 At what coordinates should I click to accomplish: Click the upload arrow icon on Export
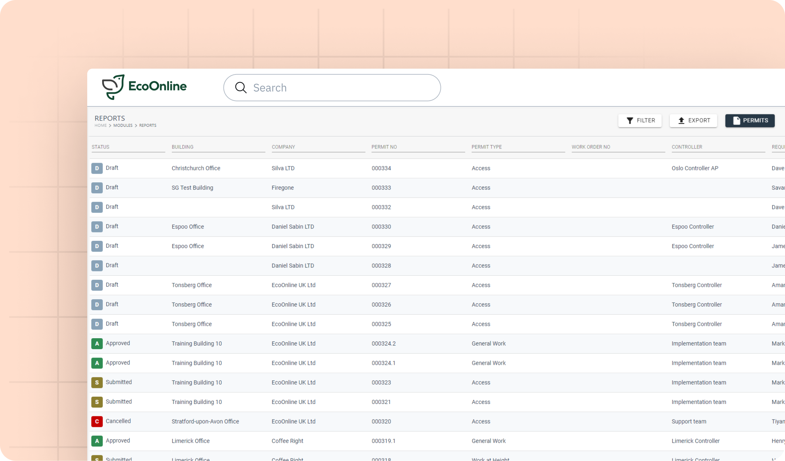coord(681,121)
